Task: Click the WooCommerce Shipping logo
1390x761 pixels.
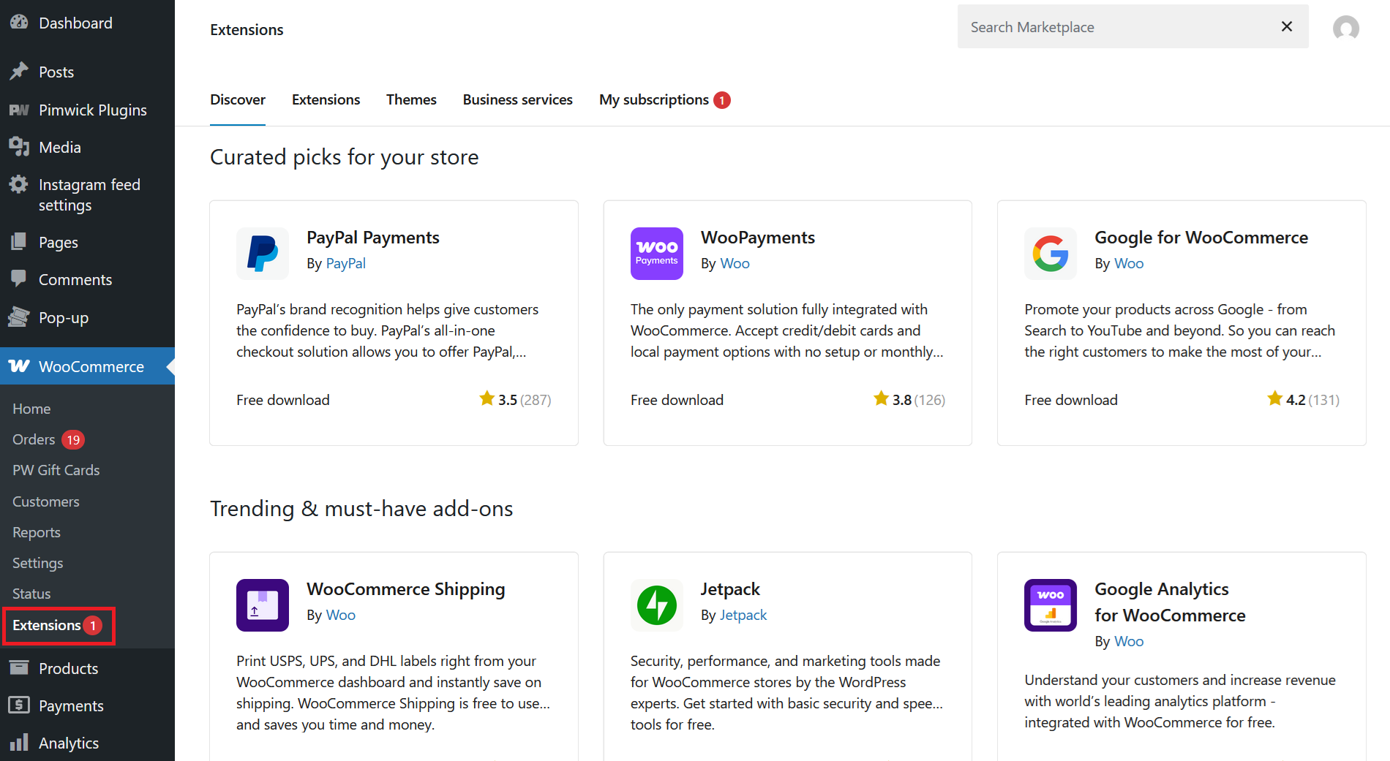Action: point(263,605)
